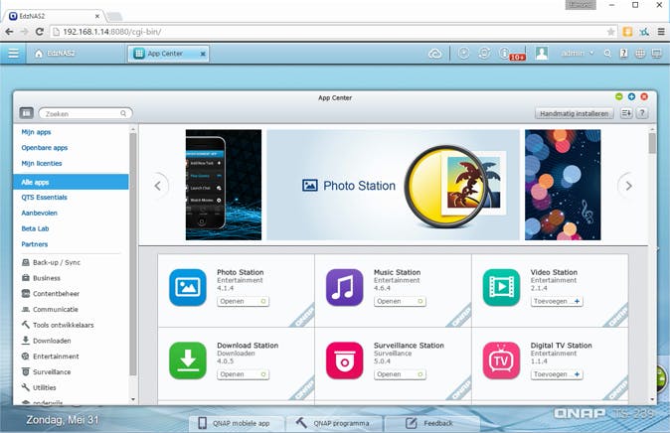Click the Feedback link

431,423
